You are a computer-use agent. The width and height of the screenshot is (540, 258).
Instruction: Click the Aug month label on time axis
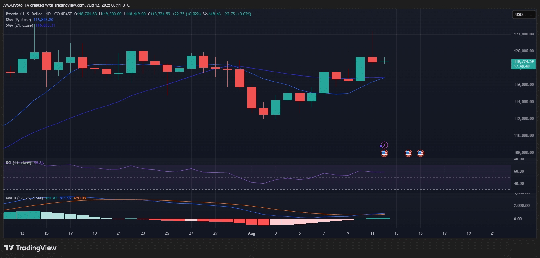(x=251, y=233)
